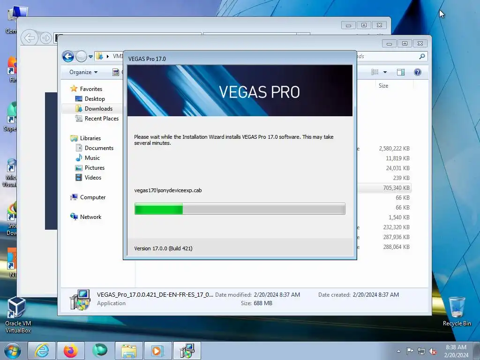Click the VEGAS PRO banner image
This screenshot has height=360, width=480.
tap(240, 90)
